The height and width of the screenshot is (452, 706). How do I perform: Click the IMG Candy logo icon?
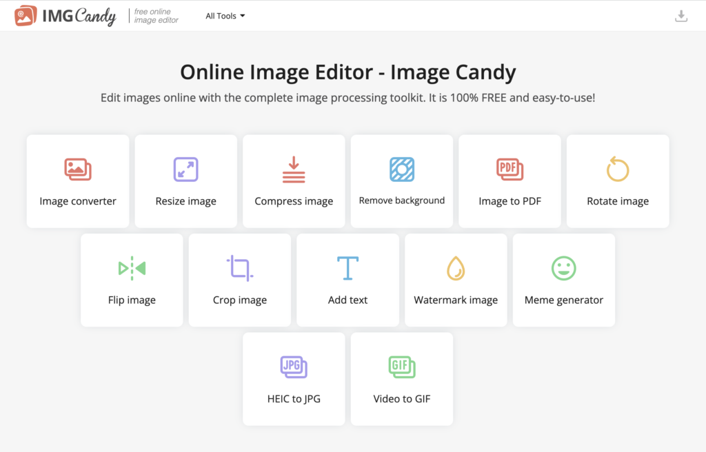pyautogui.click(x=26, y=16)
